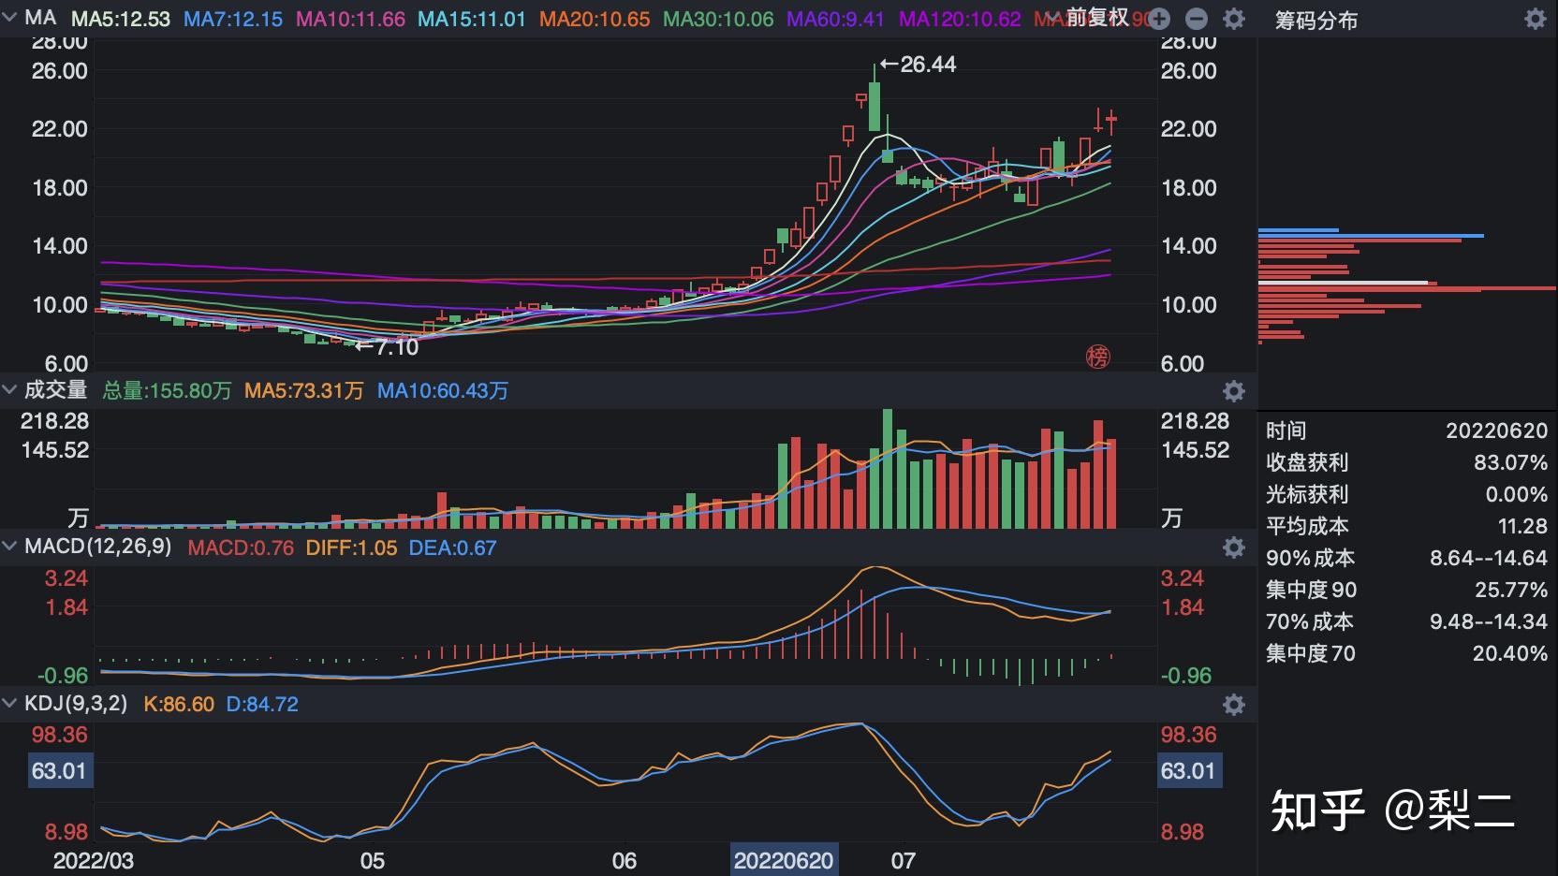1558x876 pixels.
Task: Collapse the 成交量 panel chevron
Action: tap(10, 390)
